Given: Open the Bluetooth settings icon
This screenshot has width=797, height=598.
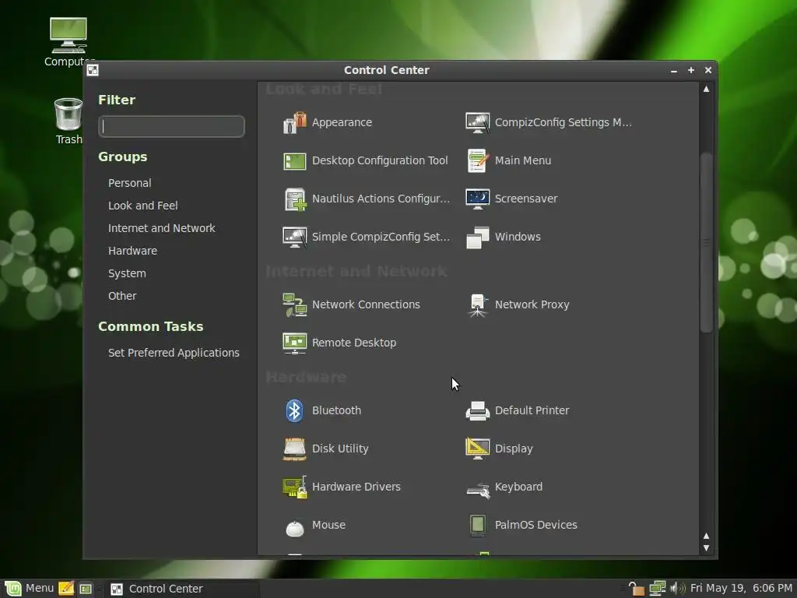Looking at the screenshot, I should tap(295, 410).
